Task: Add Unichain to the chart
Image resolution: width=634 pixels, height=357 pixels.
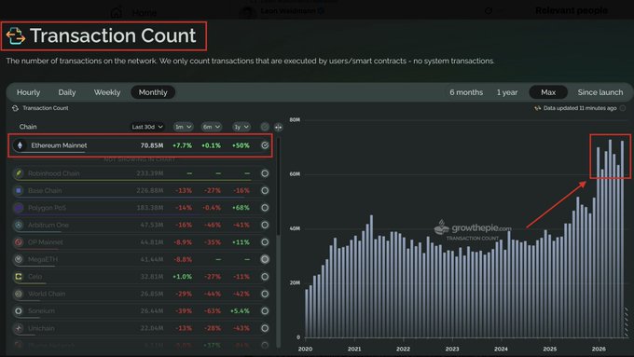Action: pyautogui.click(x=265, y=328)
